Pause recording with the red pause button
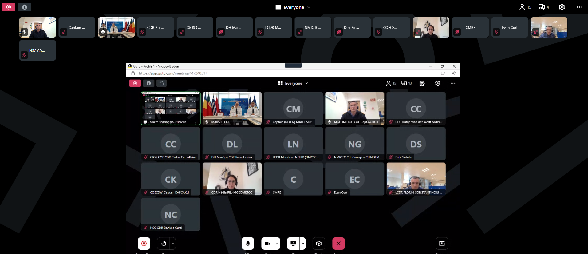This screenshot has width=588, height=254. (144, 244)
